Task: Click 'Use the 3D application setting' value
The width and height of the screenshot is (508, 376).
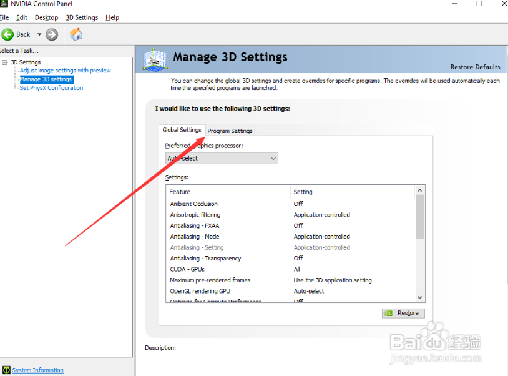Action: [x=333, y=280]
